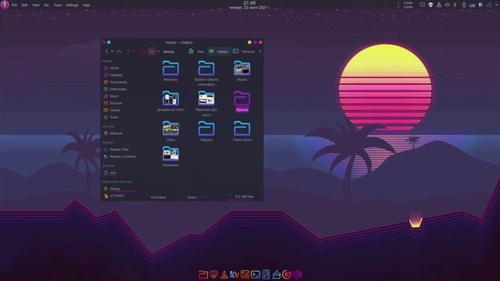Go up to the parent folder
500x281 pixels.
point(119,52)
